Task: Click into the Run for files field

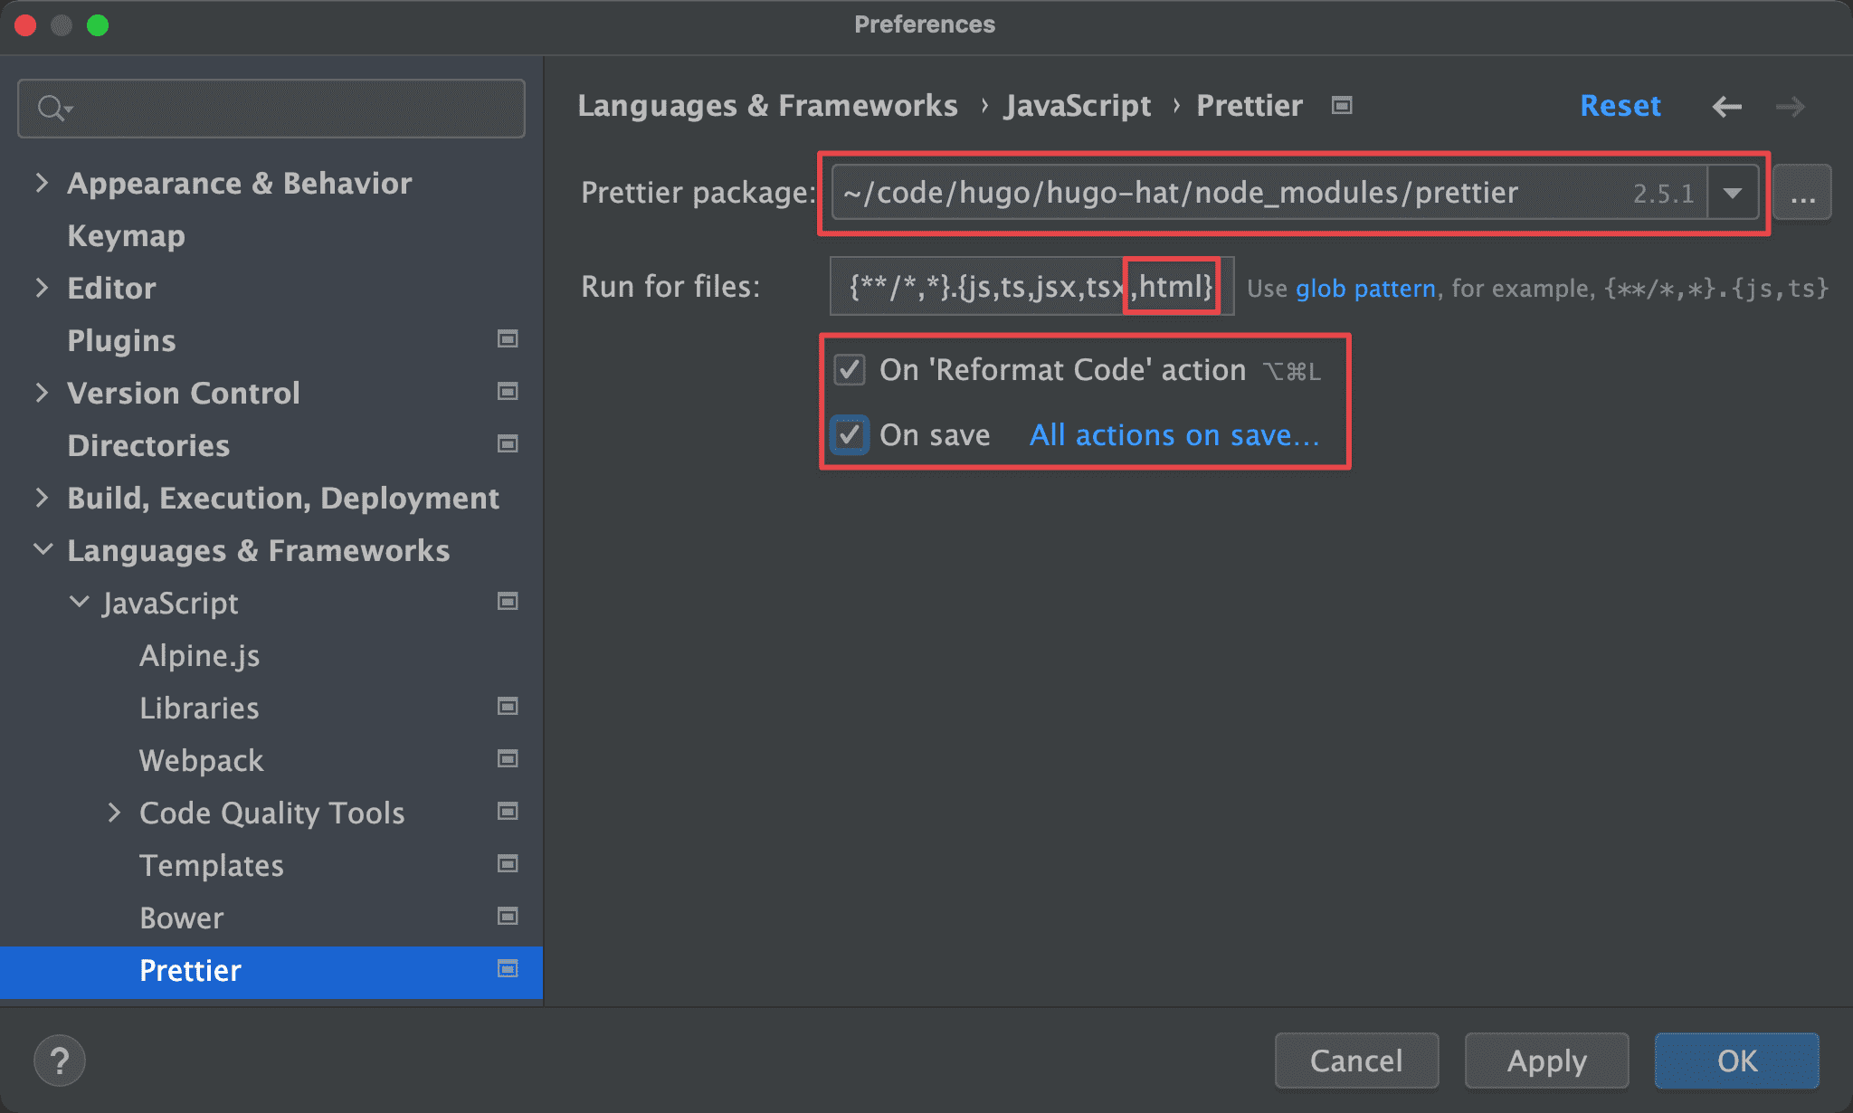Action: [x=1031, y=287]
